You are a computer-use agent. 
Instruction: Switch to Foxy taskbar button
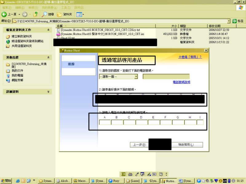116,181
